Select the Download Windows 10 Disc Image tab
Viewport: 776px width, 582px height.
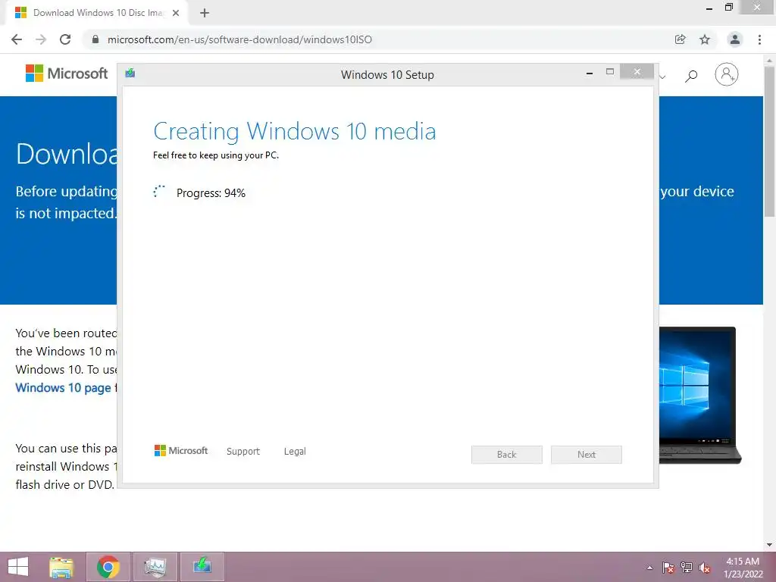(x=96, y=13)
